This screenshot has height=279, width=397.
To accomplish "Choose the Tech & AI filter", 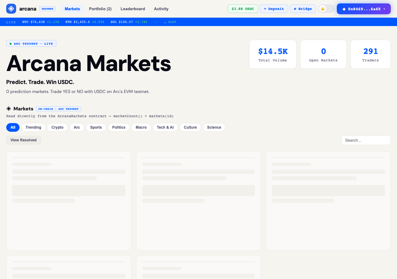I will point(165,127).
